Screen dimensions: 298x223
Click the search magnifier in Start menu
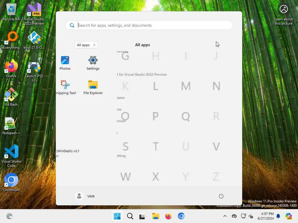point(72,25)
